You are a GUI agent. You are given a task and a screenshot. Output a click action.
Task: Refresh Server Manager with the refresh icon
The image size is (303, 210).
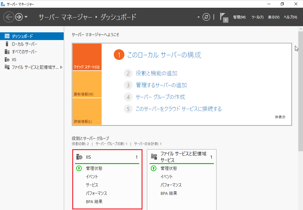coord(206,17)
